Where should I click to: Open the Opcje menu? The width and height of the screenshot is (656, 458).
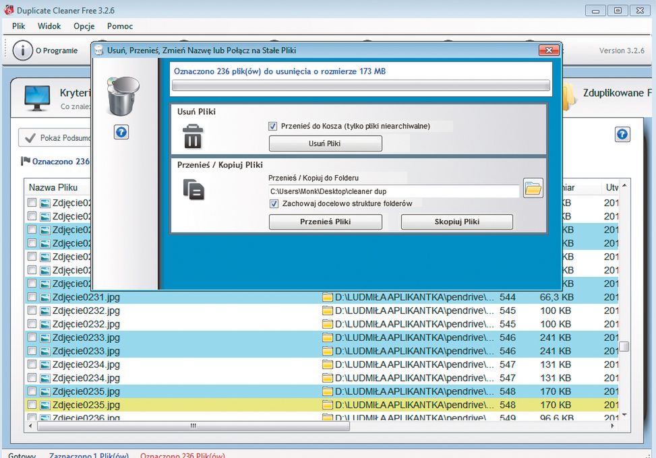[x=84, y=26]
